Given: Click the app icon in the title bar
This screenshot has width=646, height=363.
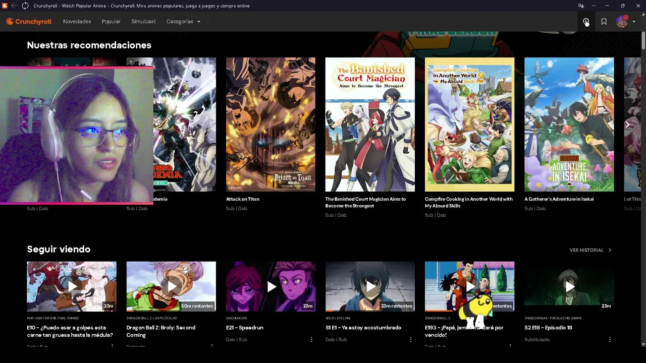Looking at the screenshot, I should (5, 6).
